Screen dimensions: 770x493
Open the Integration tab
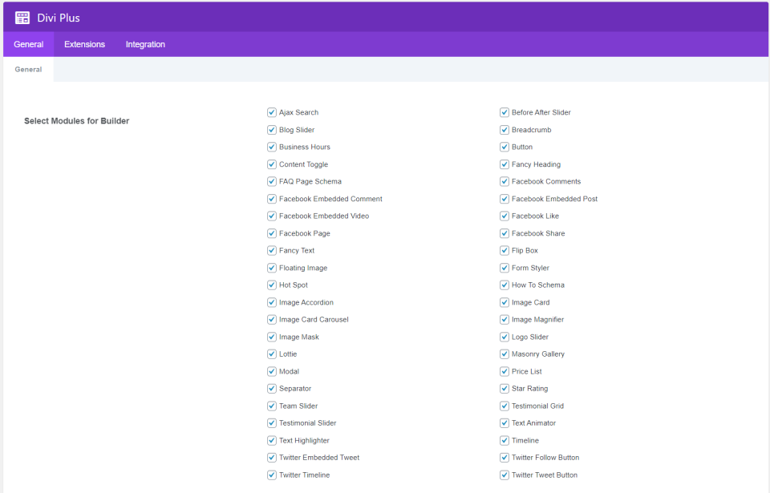(144, 44)
